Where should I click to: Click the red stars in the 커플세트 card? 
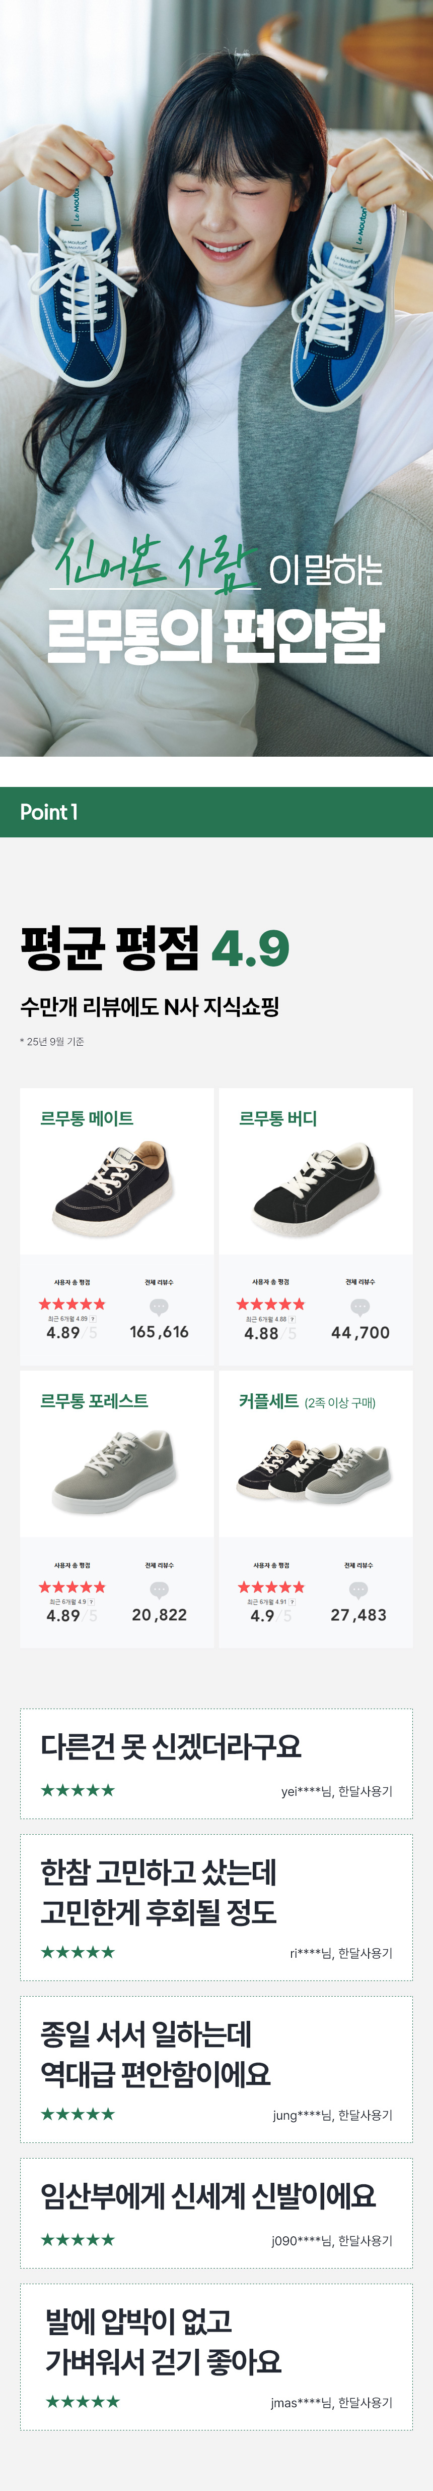point(271,1587)
